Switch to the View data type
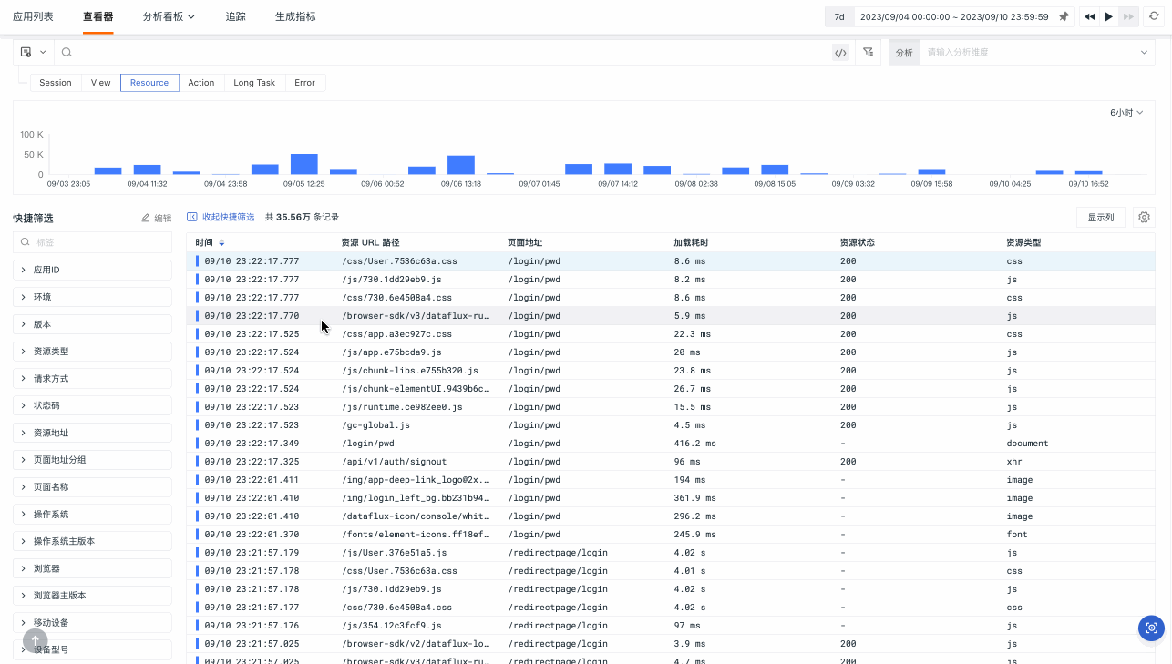 tap(101, 83)
